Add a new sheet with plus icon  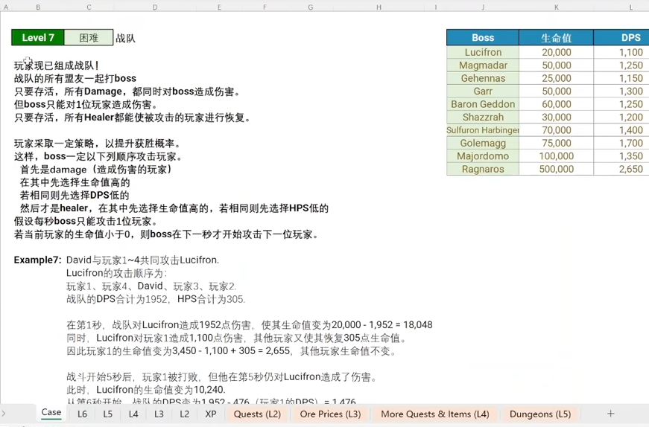[610, 414]
